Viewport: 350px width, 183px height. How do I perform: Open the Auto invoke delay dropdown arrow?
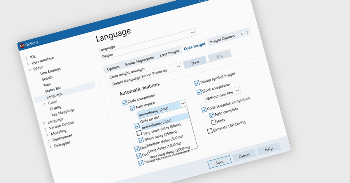pyautogui.click(x=183, y=103)
